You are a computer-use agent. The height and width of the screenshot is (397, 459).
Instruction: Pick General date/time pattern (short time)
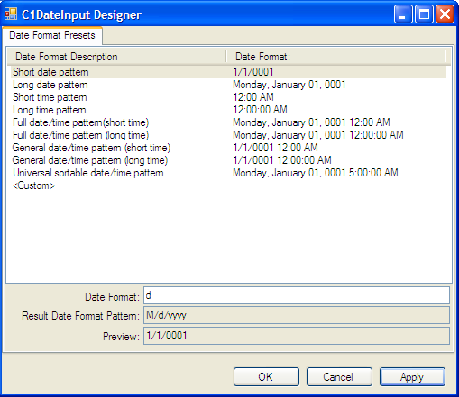[228, 148]
